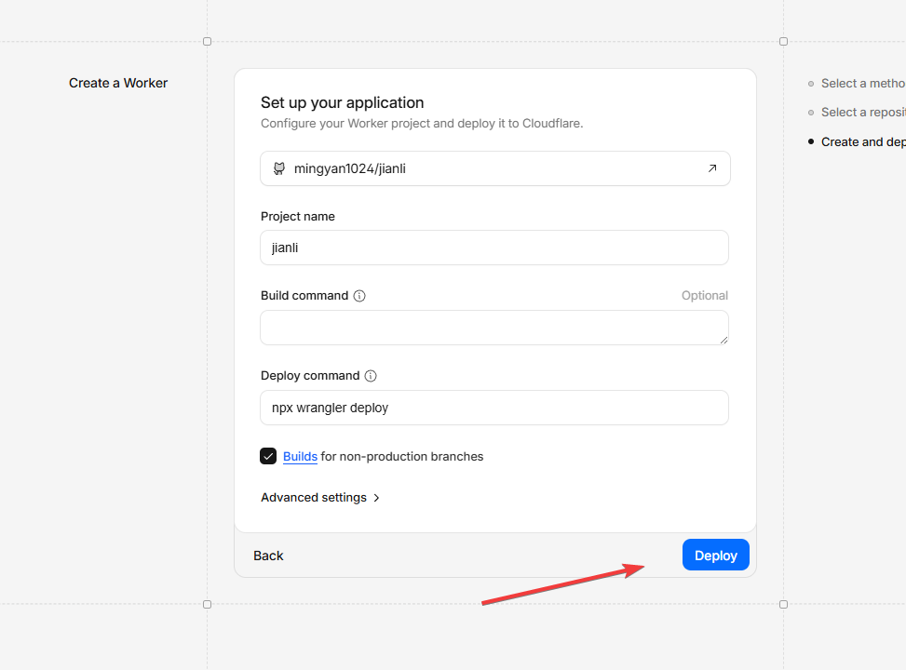Screen dimensions: 906x670
Task: Click the Build command info icon
Action: 359,296
